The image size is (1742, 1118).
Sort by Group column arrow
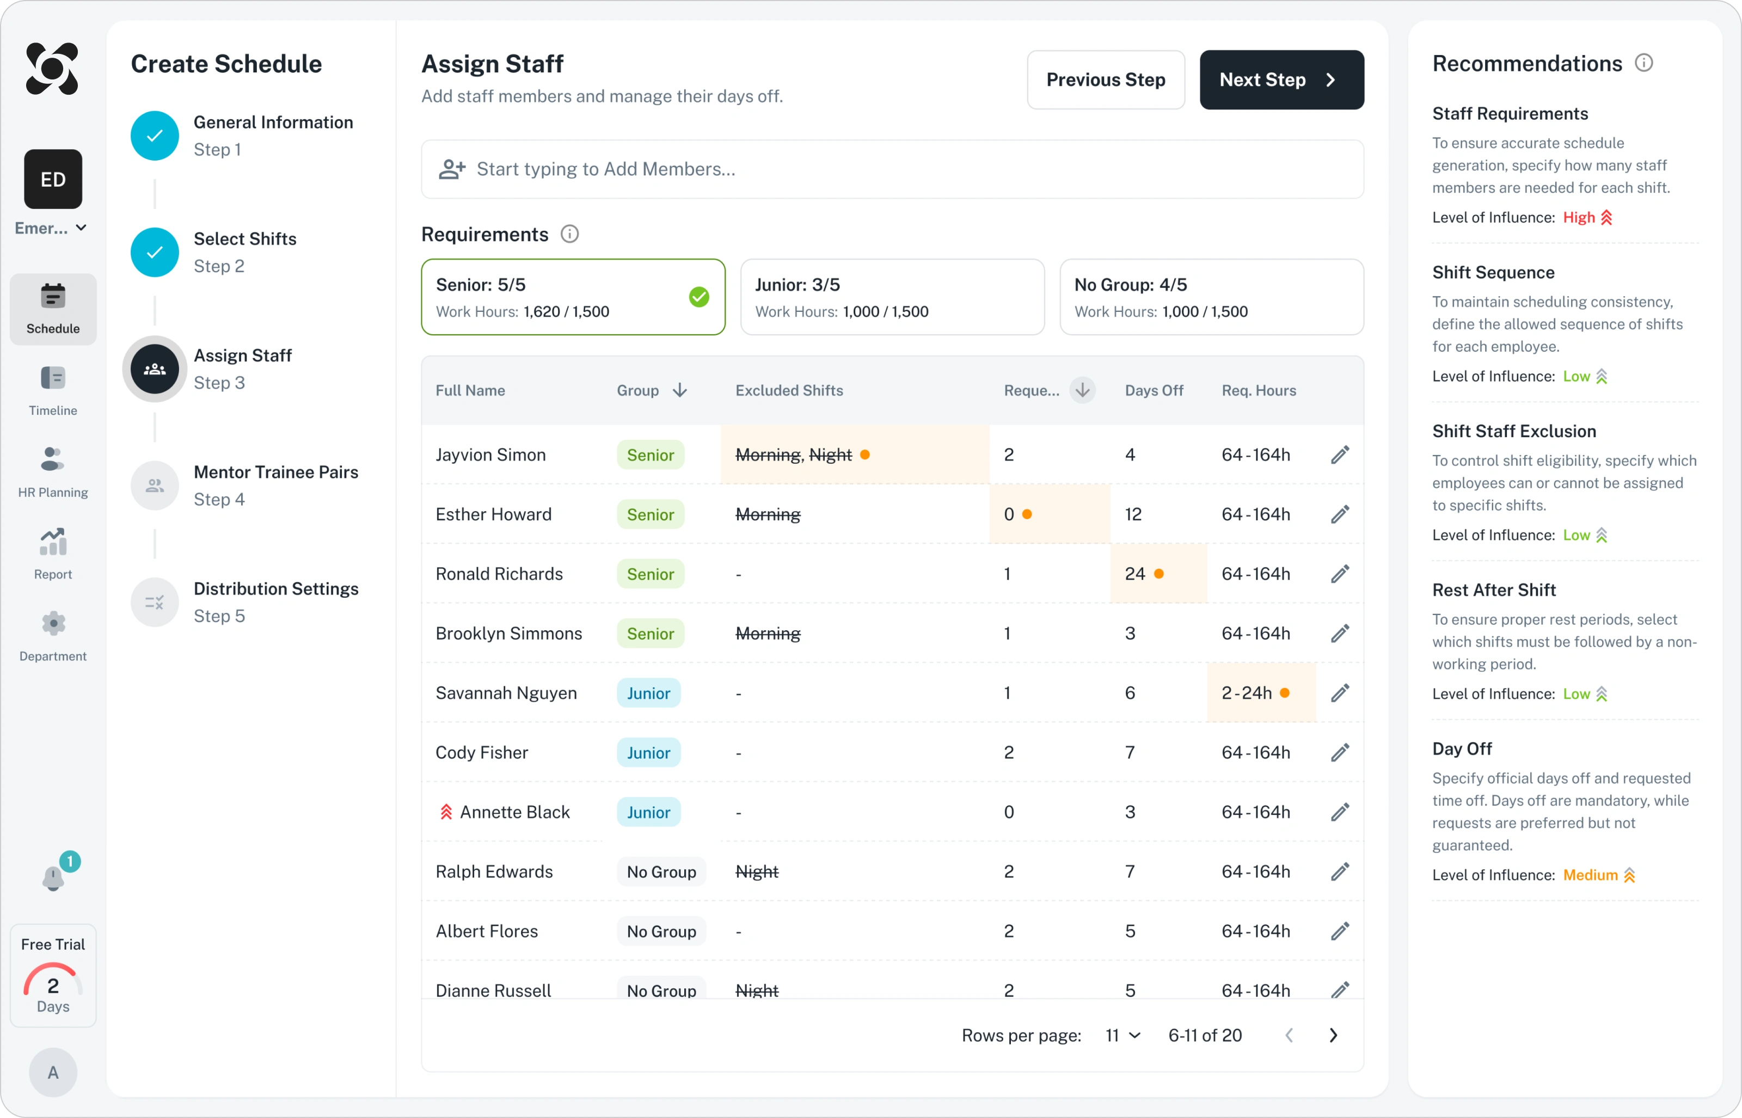(x=679, y=391)
